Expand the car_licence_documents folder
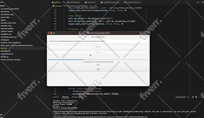This screenshot has width=204, height=118. click(x=10, y=9)
